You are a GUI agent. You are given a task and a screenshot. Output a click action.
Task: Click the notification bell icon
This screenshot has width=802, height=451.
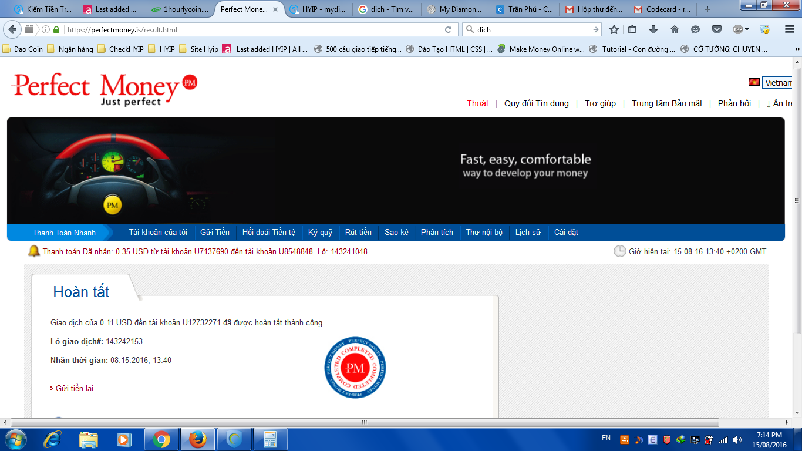click(34, 251)
